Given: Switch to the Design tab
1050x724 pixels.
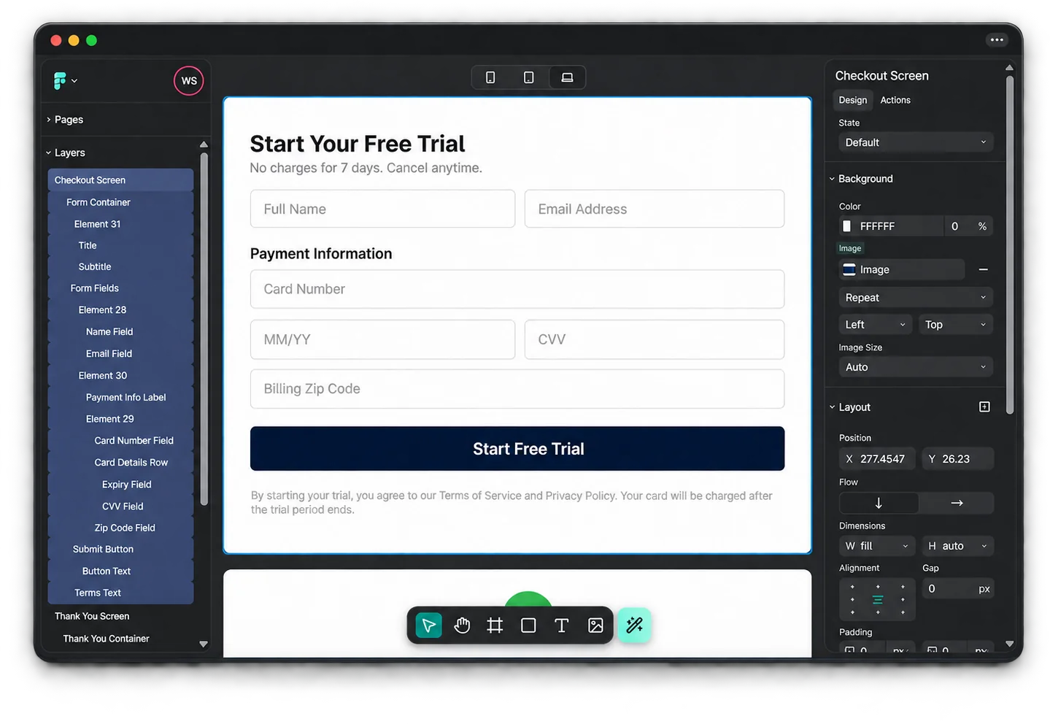Looking at the screenshot, I should click(x=853, y=100).
